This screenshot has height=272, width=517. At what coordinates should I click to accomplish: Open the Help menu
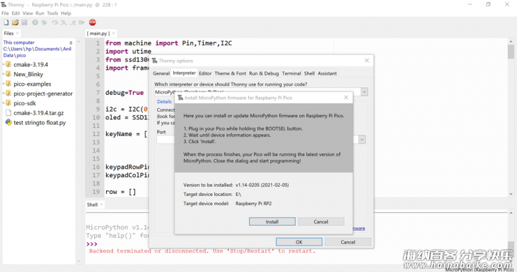66,13
